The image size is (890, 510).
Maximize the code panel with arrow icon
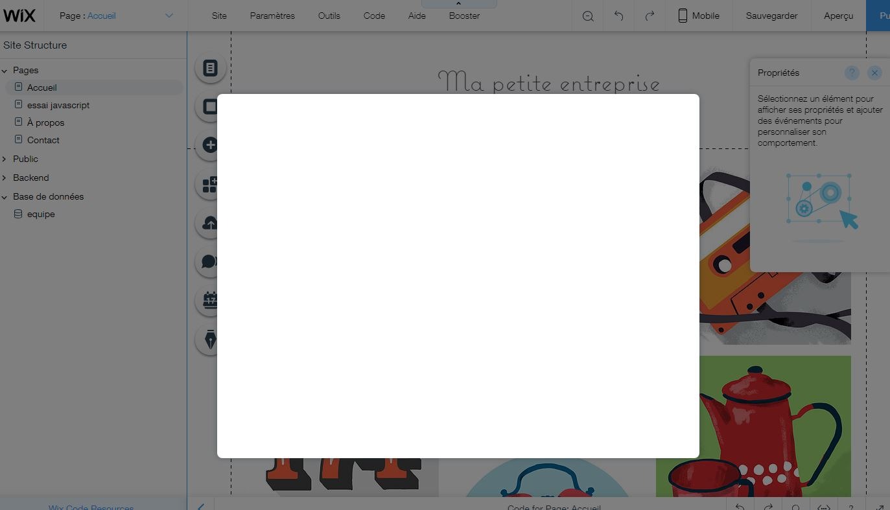[880, 507]
